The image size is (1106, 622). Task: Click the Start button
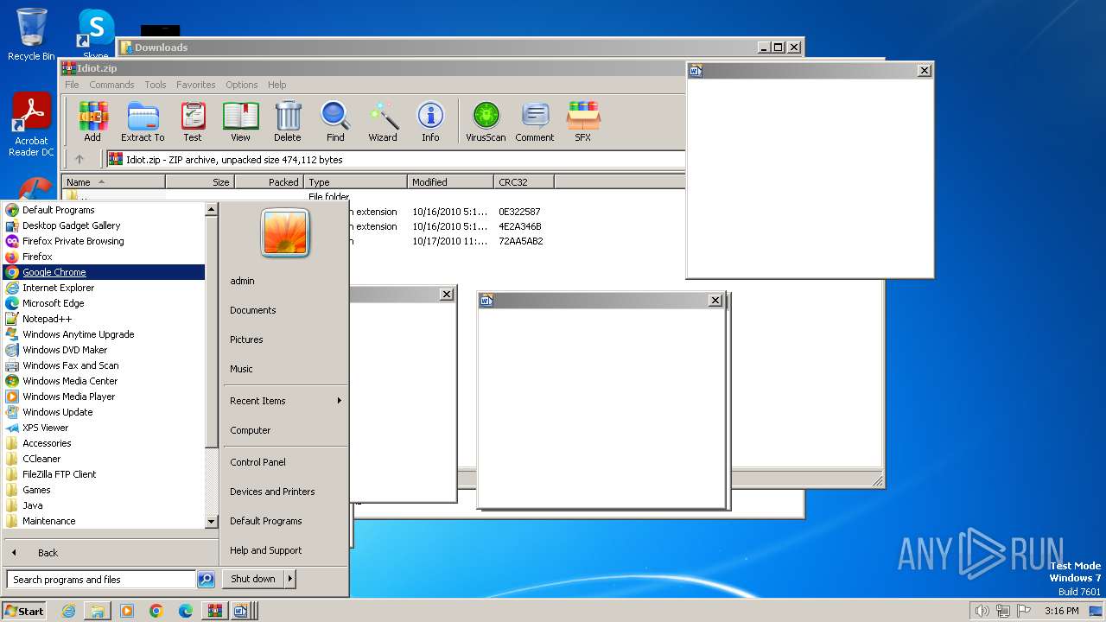tap(24, 611)
